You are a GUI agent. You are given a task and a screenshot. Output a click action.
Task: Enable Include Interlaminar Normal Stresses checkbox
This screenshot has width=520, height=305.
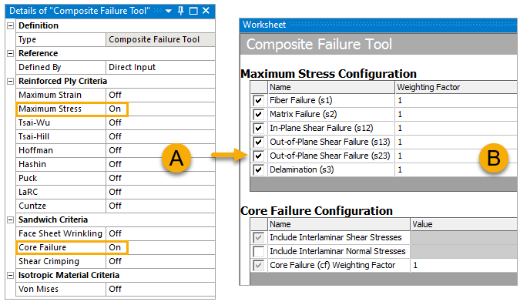pos(258,251)
